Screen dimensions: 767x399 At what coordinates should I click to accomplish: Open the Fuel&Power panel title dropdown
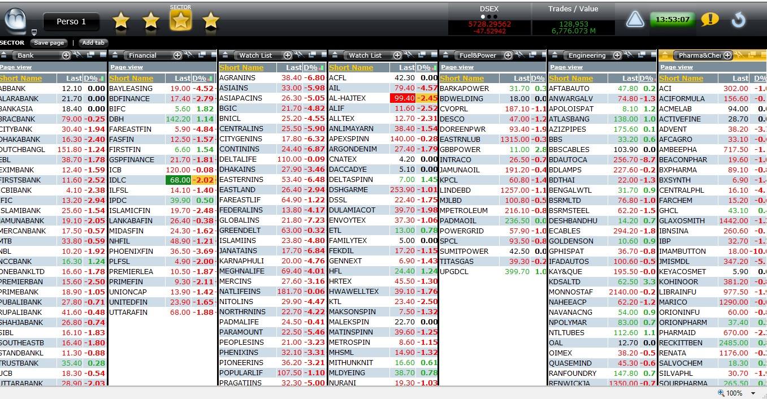pos(479,55)
